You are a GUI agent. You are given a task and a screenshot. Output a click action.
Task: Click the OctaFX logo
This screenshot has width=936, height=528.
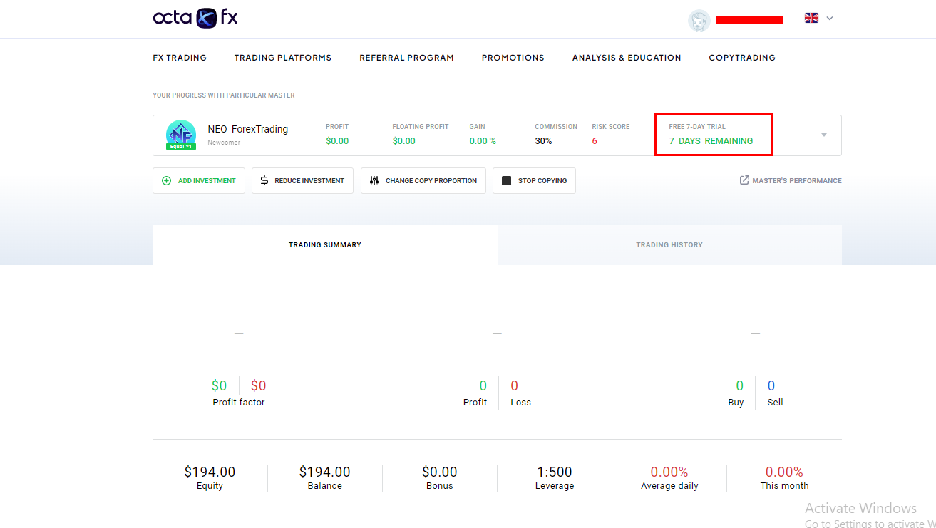pyautogui.click(x=195, y=18)
